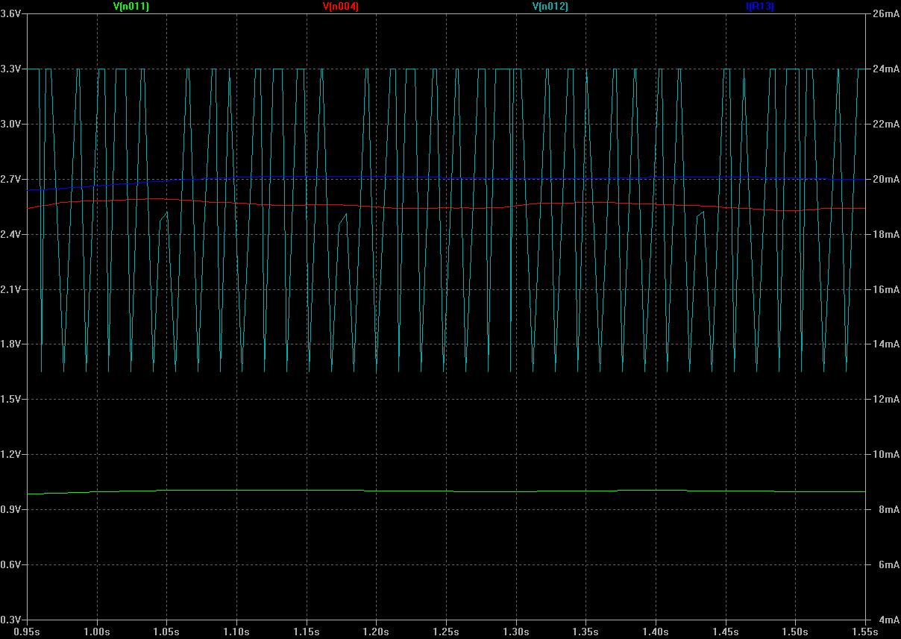Click the green V(n011) trace label
Image resolution: width=901 pixels, height=639 pixels.
(x=131, y=6)
